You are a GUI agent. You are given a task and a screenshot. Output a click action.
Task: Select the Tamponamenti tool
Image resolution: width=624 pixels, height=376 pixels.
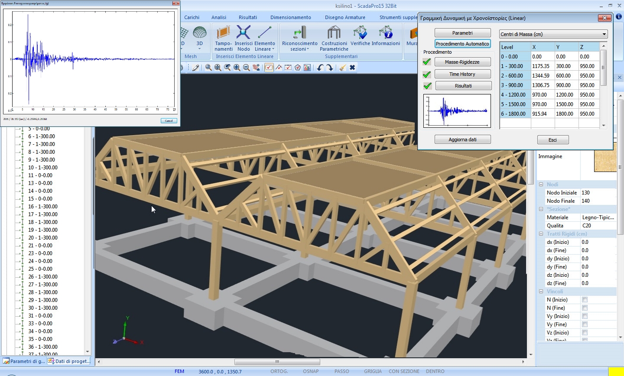pos(224,33)
